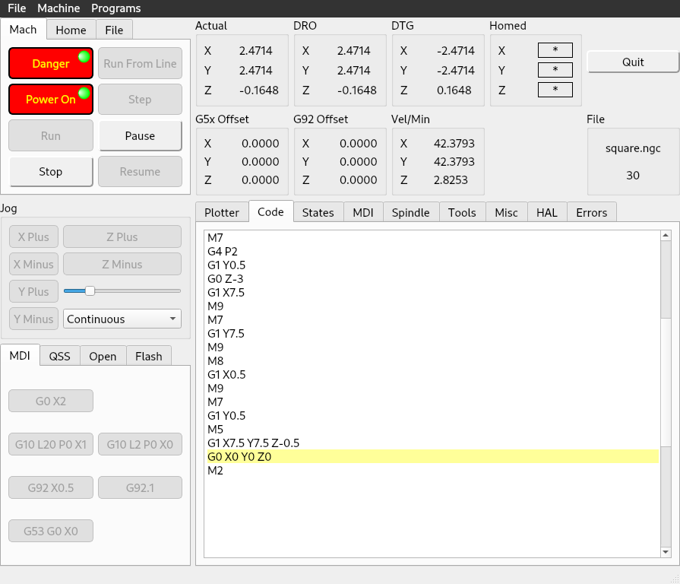Switch to the Plotter tab
Image resolution: width=680 pixels, height=584 pixels.
(222, 213)
